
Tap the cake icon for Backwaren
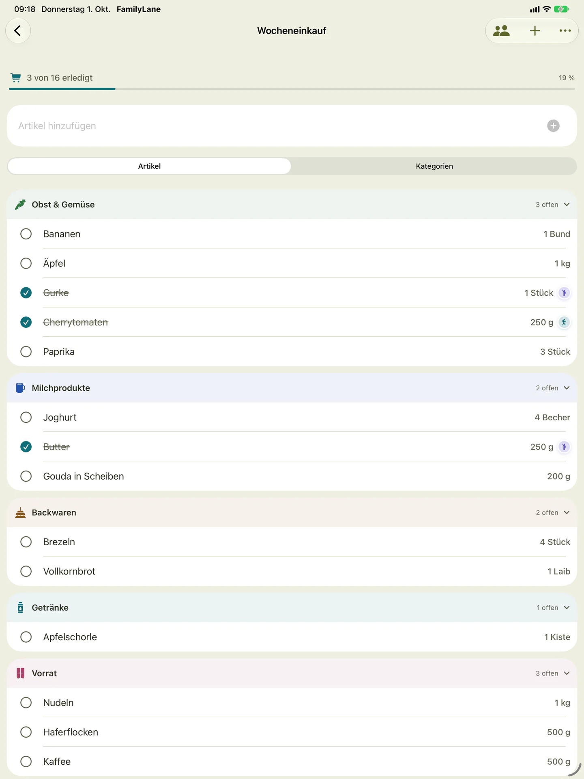click(20, 512)
